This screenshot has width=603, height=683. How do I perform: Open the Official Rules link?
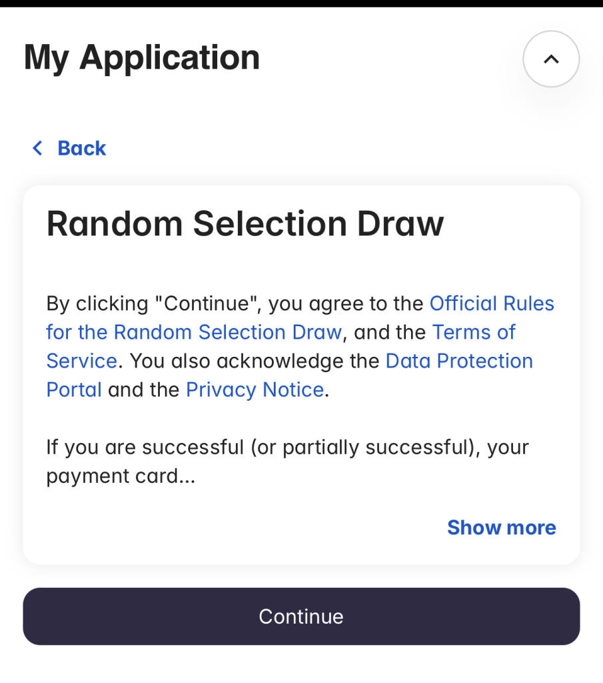click(x=491, y=303)
